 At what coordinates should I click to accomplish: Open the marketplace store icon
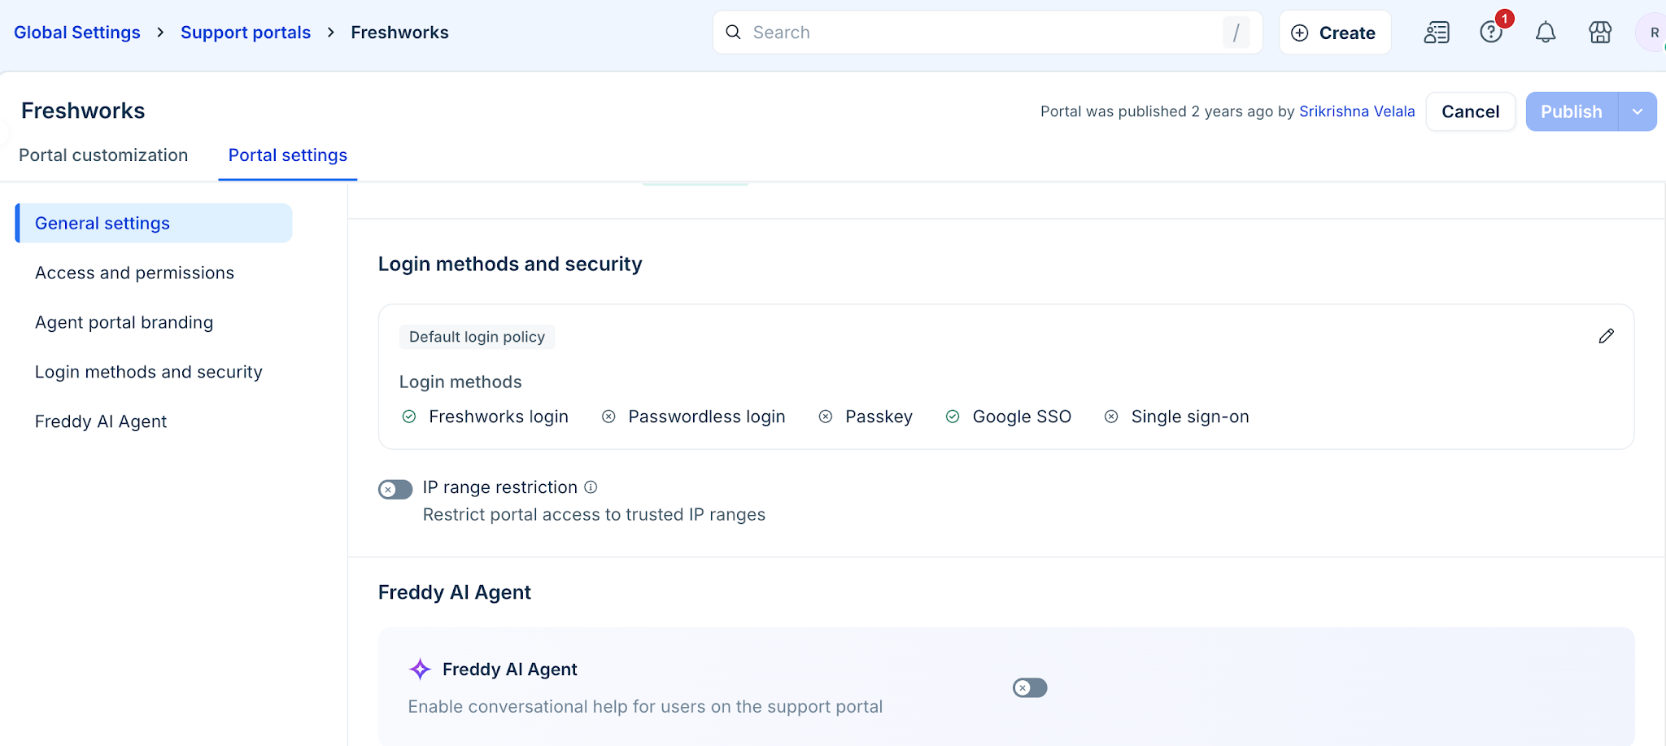tap(1600, 33)
